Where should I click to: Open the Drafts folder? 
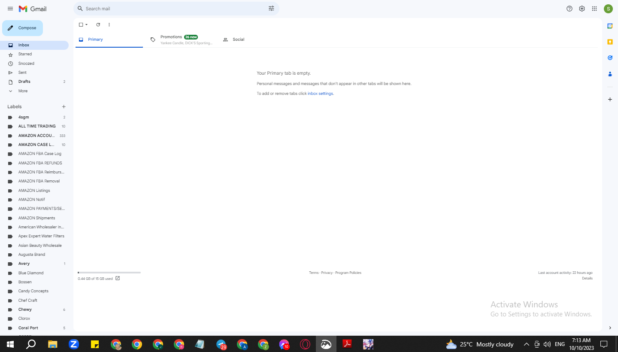pyautogui.click(x=34, y=82)
